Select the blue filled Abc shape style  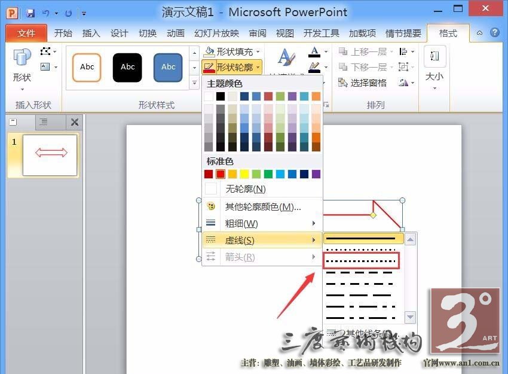168,68
